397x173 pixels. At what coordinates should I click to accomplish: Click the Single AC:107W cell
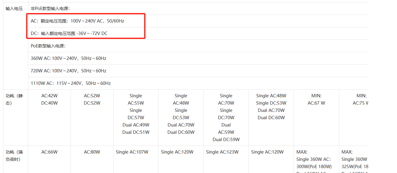(132, 152)
